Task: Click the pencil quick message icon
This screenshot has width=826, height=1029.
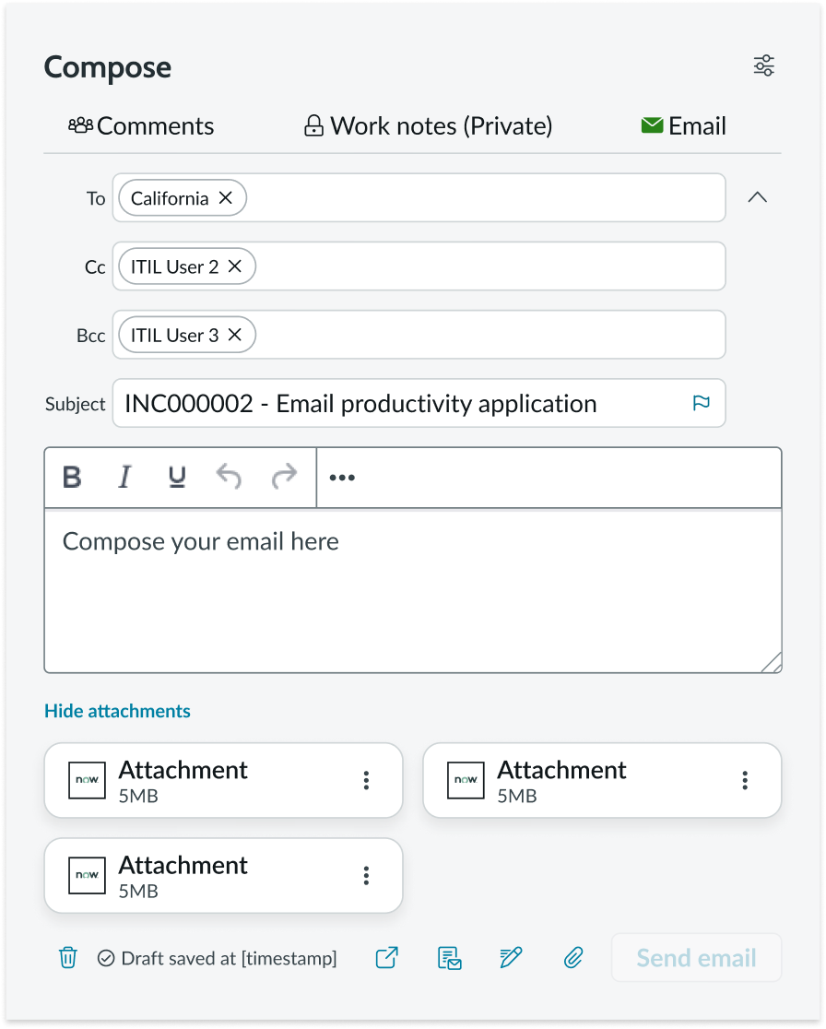Action: pyautogui.click(x=511, y=957)
